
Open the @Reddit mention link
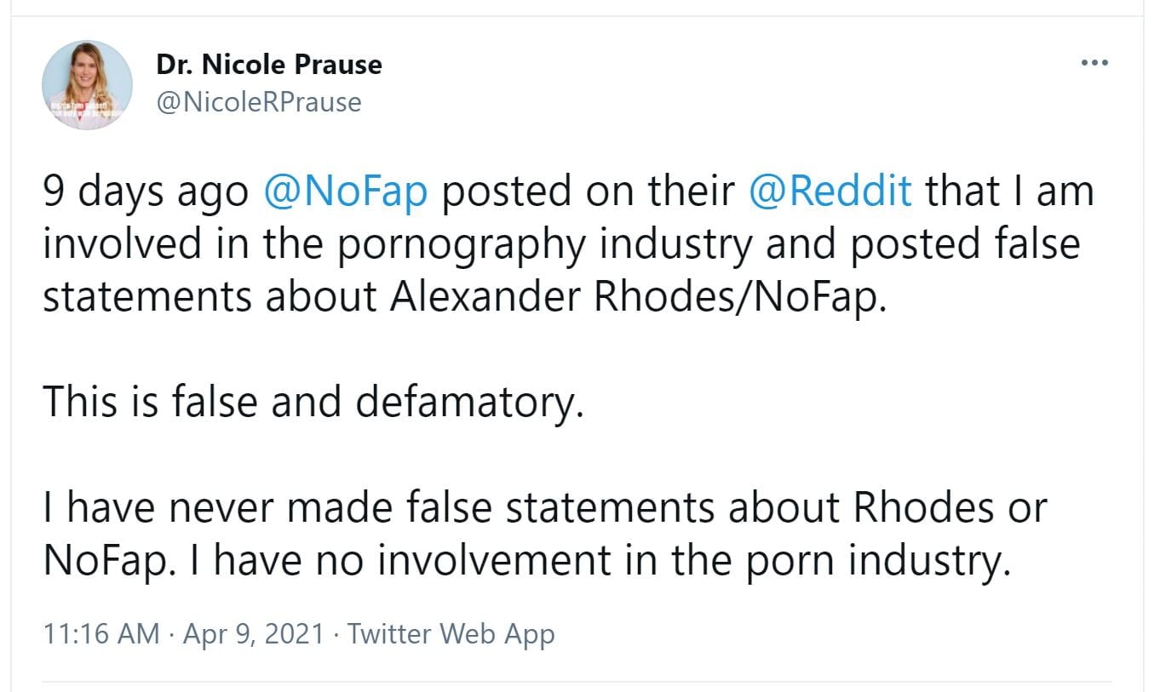pos(830,192)
